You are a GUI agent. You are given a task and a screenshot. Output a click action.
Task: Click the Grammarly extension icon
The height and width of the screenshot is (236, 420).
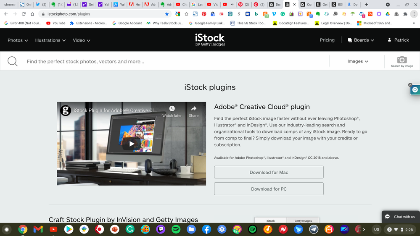click(283, 14)
